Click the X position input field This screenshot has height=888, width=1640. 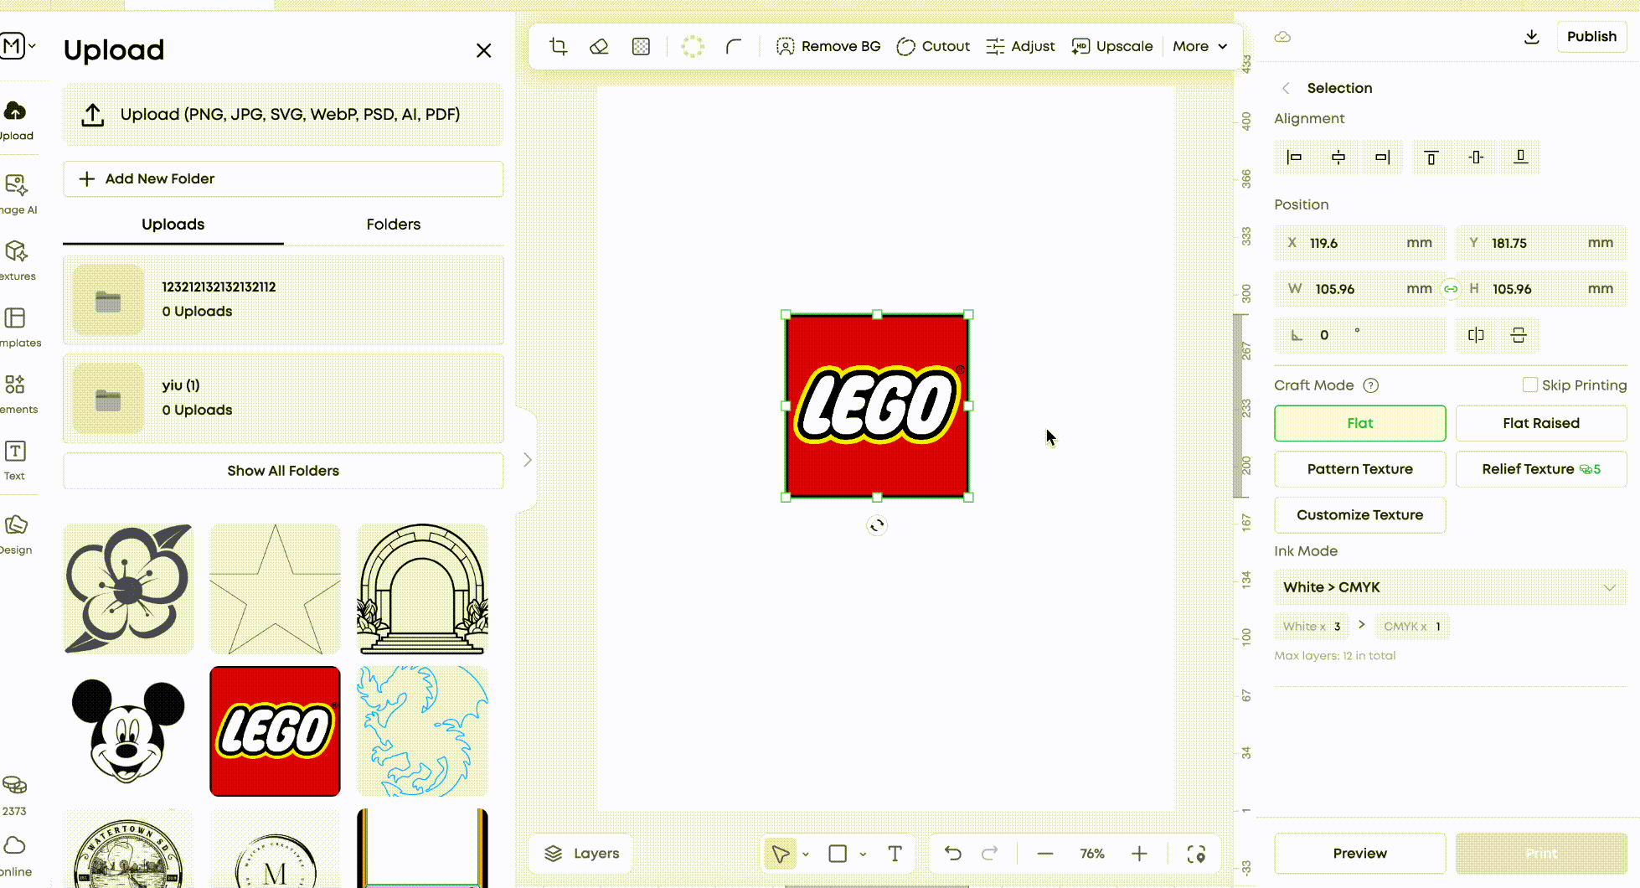pyautogui.click(x=1360, y=243)
